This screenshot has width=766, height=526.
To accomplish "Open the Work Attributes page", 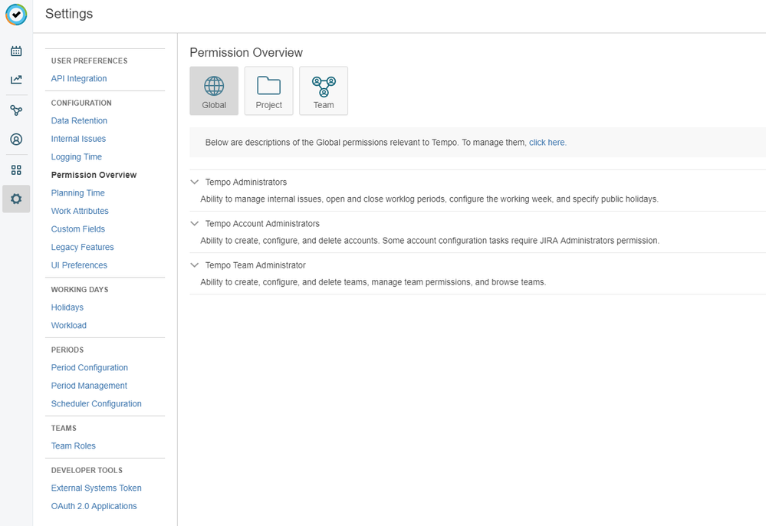I will click(80, 211).
